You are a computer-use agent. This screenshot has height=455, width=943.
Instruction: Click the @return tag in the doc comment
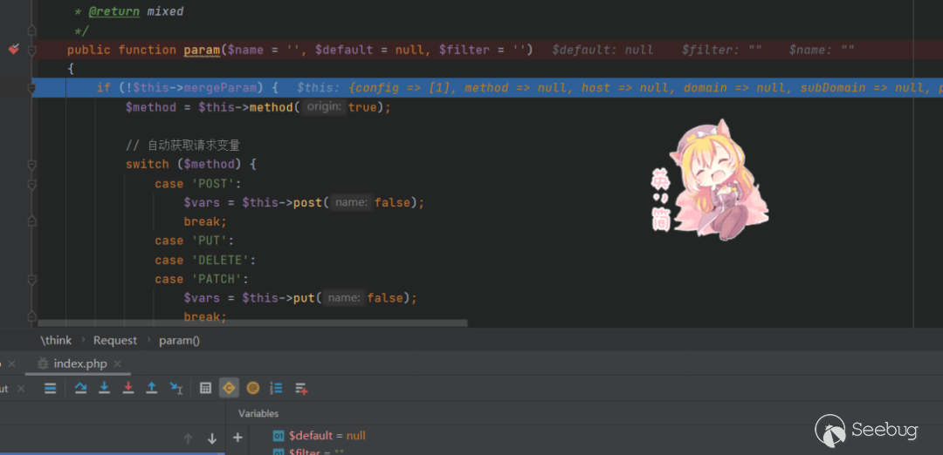click(115, 11)
